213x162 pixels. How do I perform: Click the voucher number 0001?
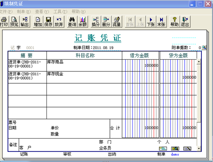(30, 48)
